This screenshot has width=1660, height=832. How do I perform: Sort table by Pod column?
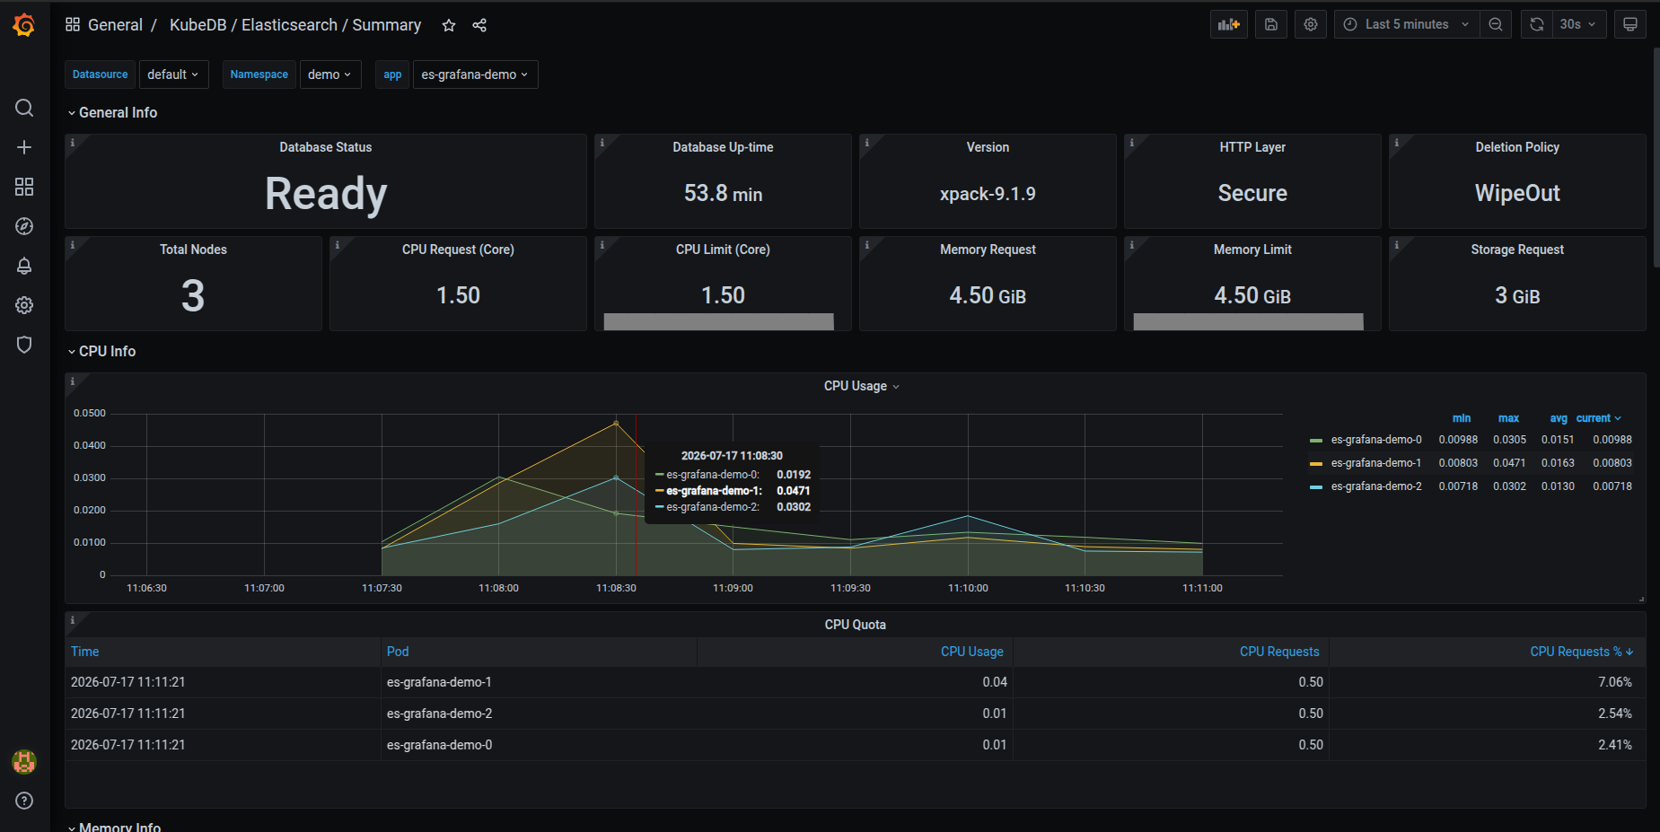(398, 652)
